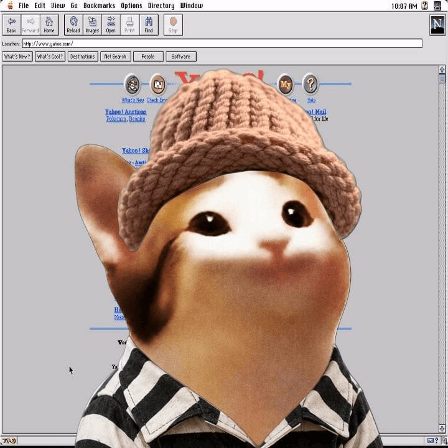The height and width of the screenshot is (448, 448).
Task: Open the Yahoo! Auctions link
Action: (x=126, y=112)
